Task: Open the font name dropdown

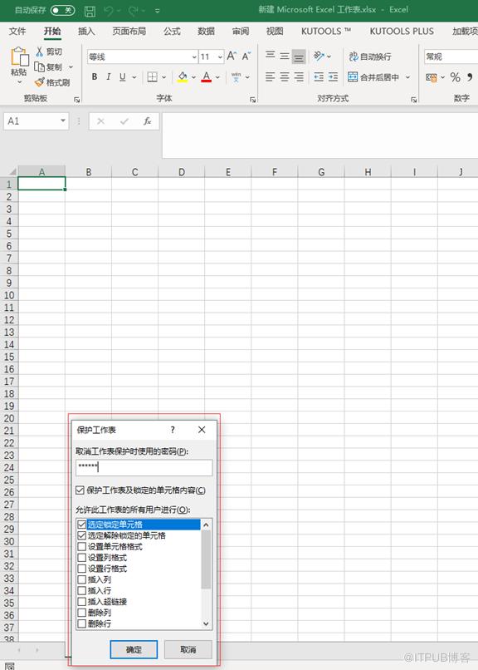Action: click(x=194, y=57)
